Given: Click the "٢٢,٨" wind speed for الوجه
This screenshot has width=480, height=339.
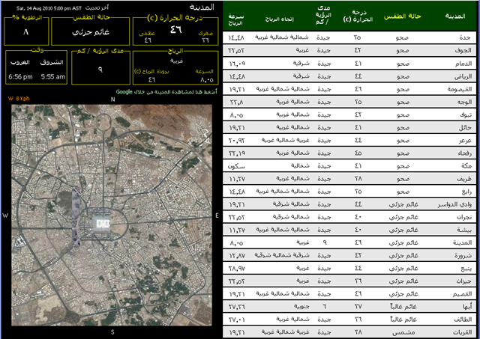Looking at the screenshot, I should click(x=237, y=102).
